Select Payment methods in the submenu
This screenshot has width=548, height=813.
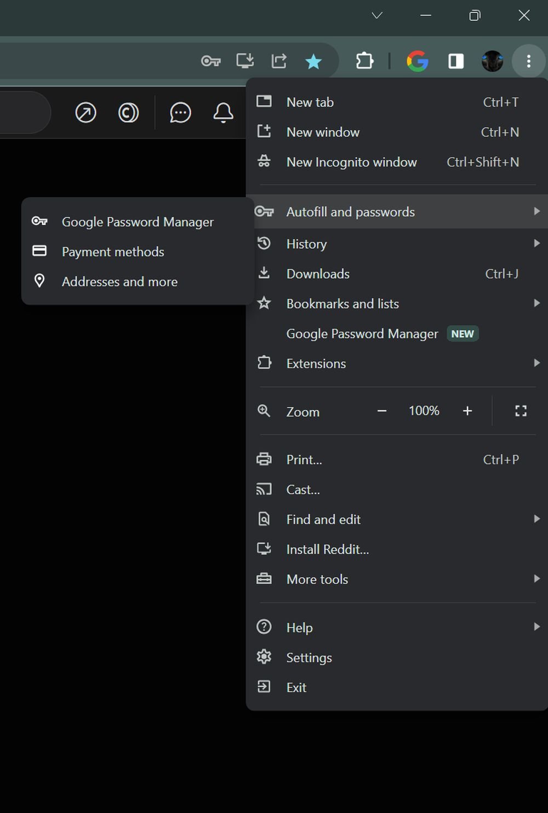(x=113, y=252)
